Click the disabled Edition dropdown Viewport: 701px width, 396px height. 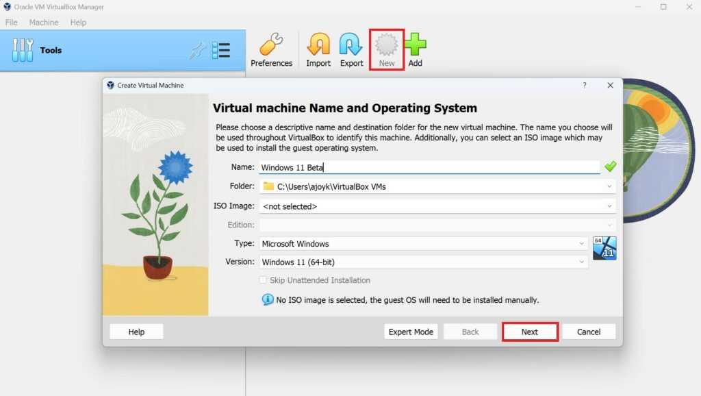[437, 225]
